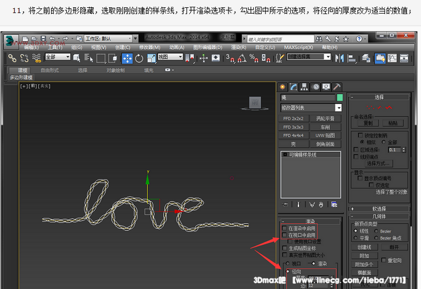Collapse the 渲染 rollout
This screenshot has height=289, width=421.
click(x=310, y=221)
